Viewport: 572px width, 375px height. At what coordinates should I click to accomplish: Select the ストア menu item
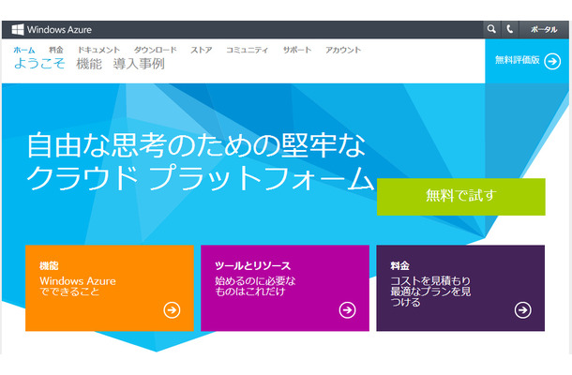201,50
